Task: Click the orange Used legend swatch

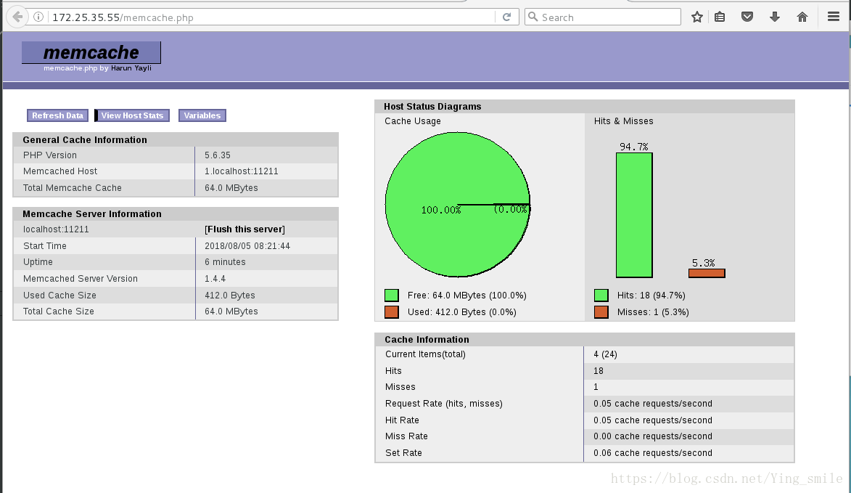Action: pos(392,312)
